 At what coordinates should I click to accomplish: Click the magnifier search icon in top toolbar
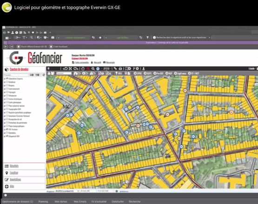coord(32,38)
